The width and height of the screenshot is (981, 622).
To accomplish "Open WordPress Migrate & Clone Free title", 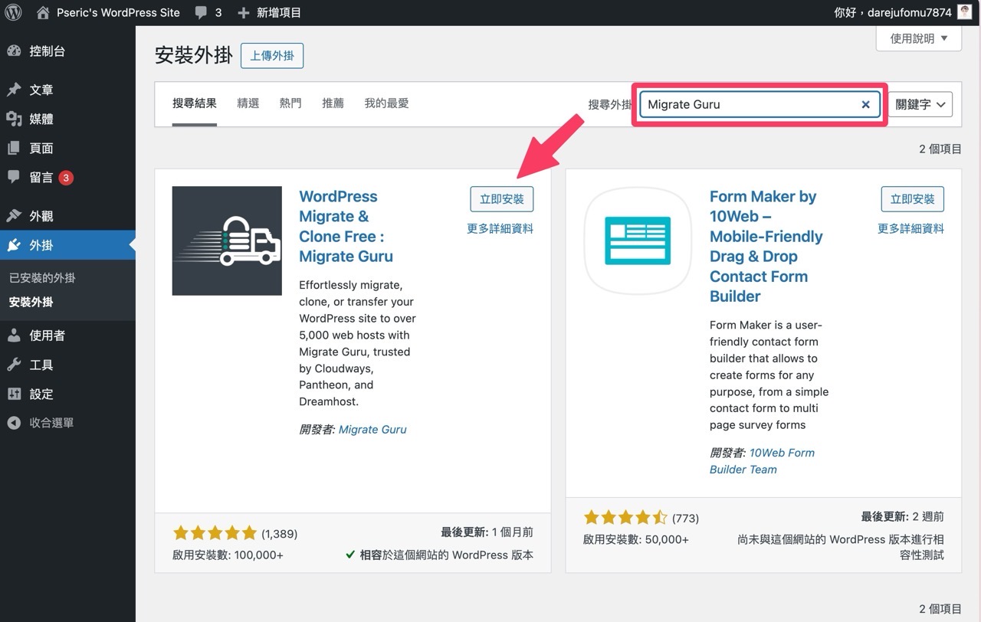I will 346,226.
